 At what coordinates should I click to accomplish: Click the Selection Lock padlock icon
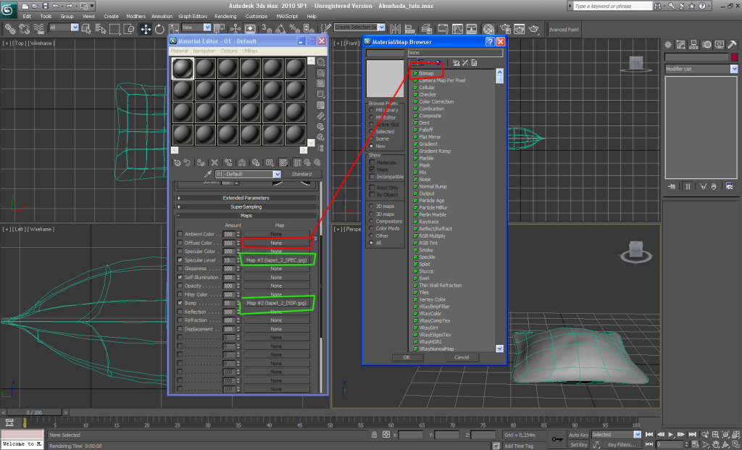[374, 434]
